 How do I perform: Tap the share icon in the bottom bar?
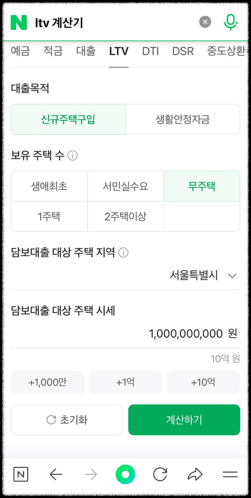tap(195, 475)
